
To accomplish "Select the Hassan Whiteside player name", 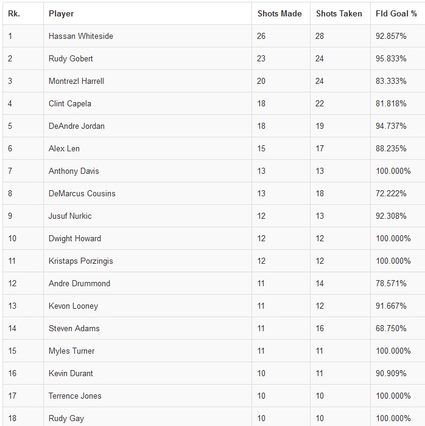I will click(x=81, y=36).
